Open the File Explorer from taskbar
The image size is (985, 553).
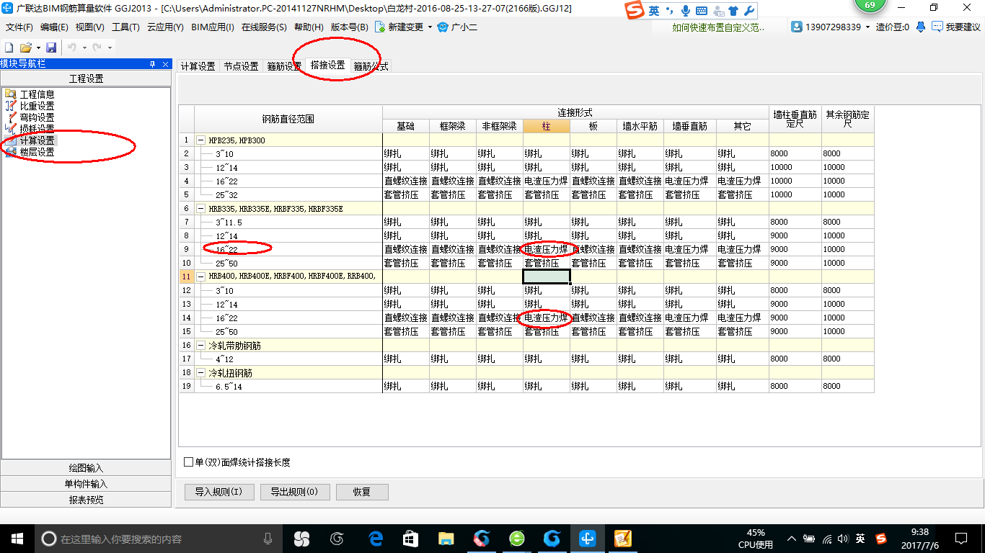pos(446,539)
